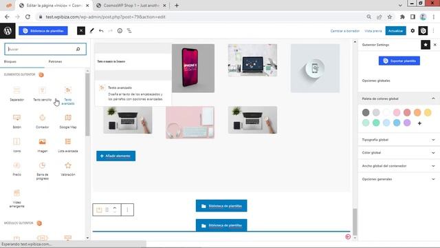Focus the block search field
This screenshot has width=440, height=248.
click(x=45, y=49)
